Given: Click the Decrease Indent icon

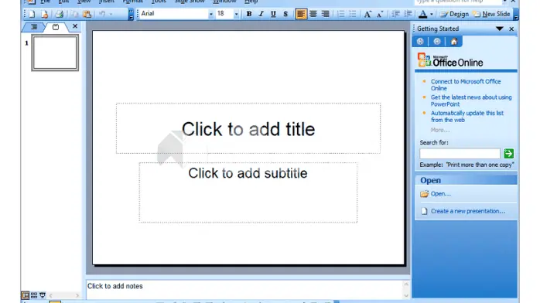Looking at the screenshot, I should tap(395, 14).
